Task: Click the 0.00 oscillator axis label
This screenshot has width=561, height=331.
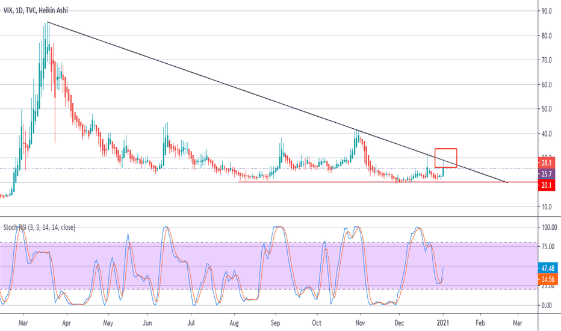Action: (x=547, y=305)
